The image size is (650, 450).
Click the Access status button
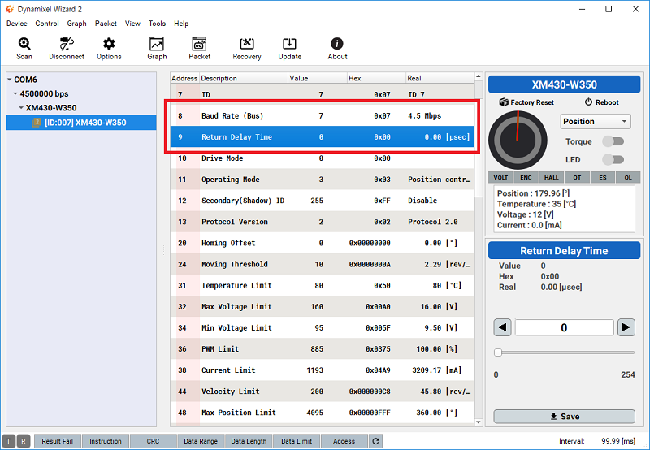(344, 441)
